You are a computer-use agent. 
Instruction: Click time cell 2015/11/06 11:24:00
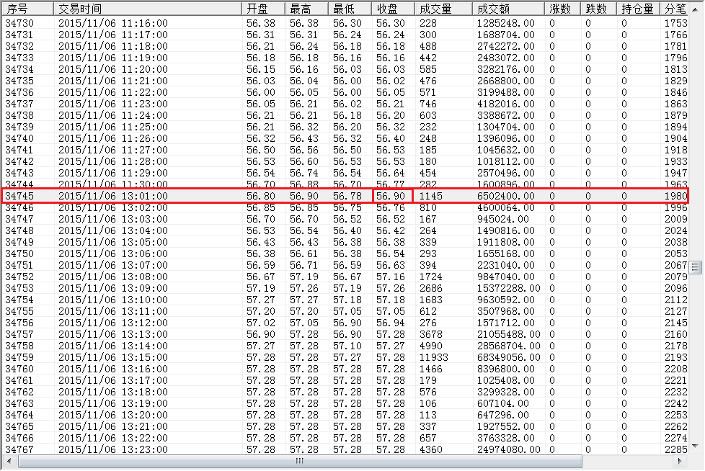click(113, 115)
